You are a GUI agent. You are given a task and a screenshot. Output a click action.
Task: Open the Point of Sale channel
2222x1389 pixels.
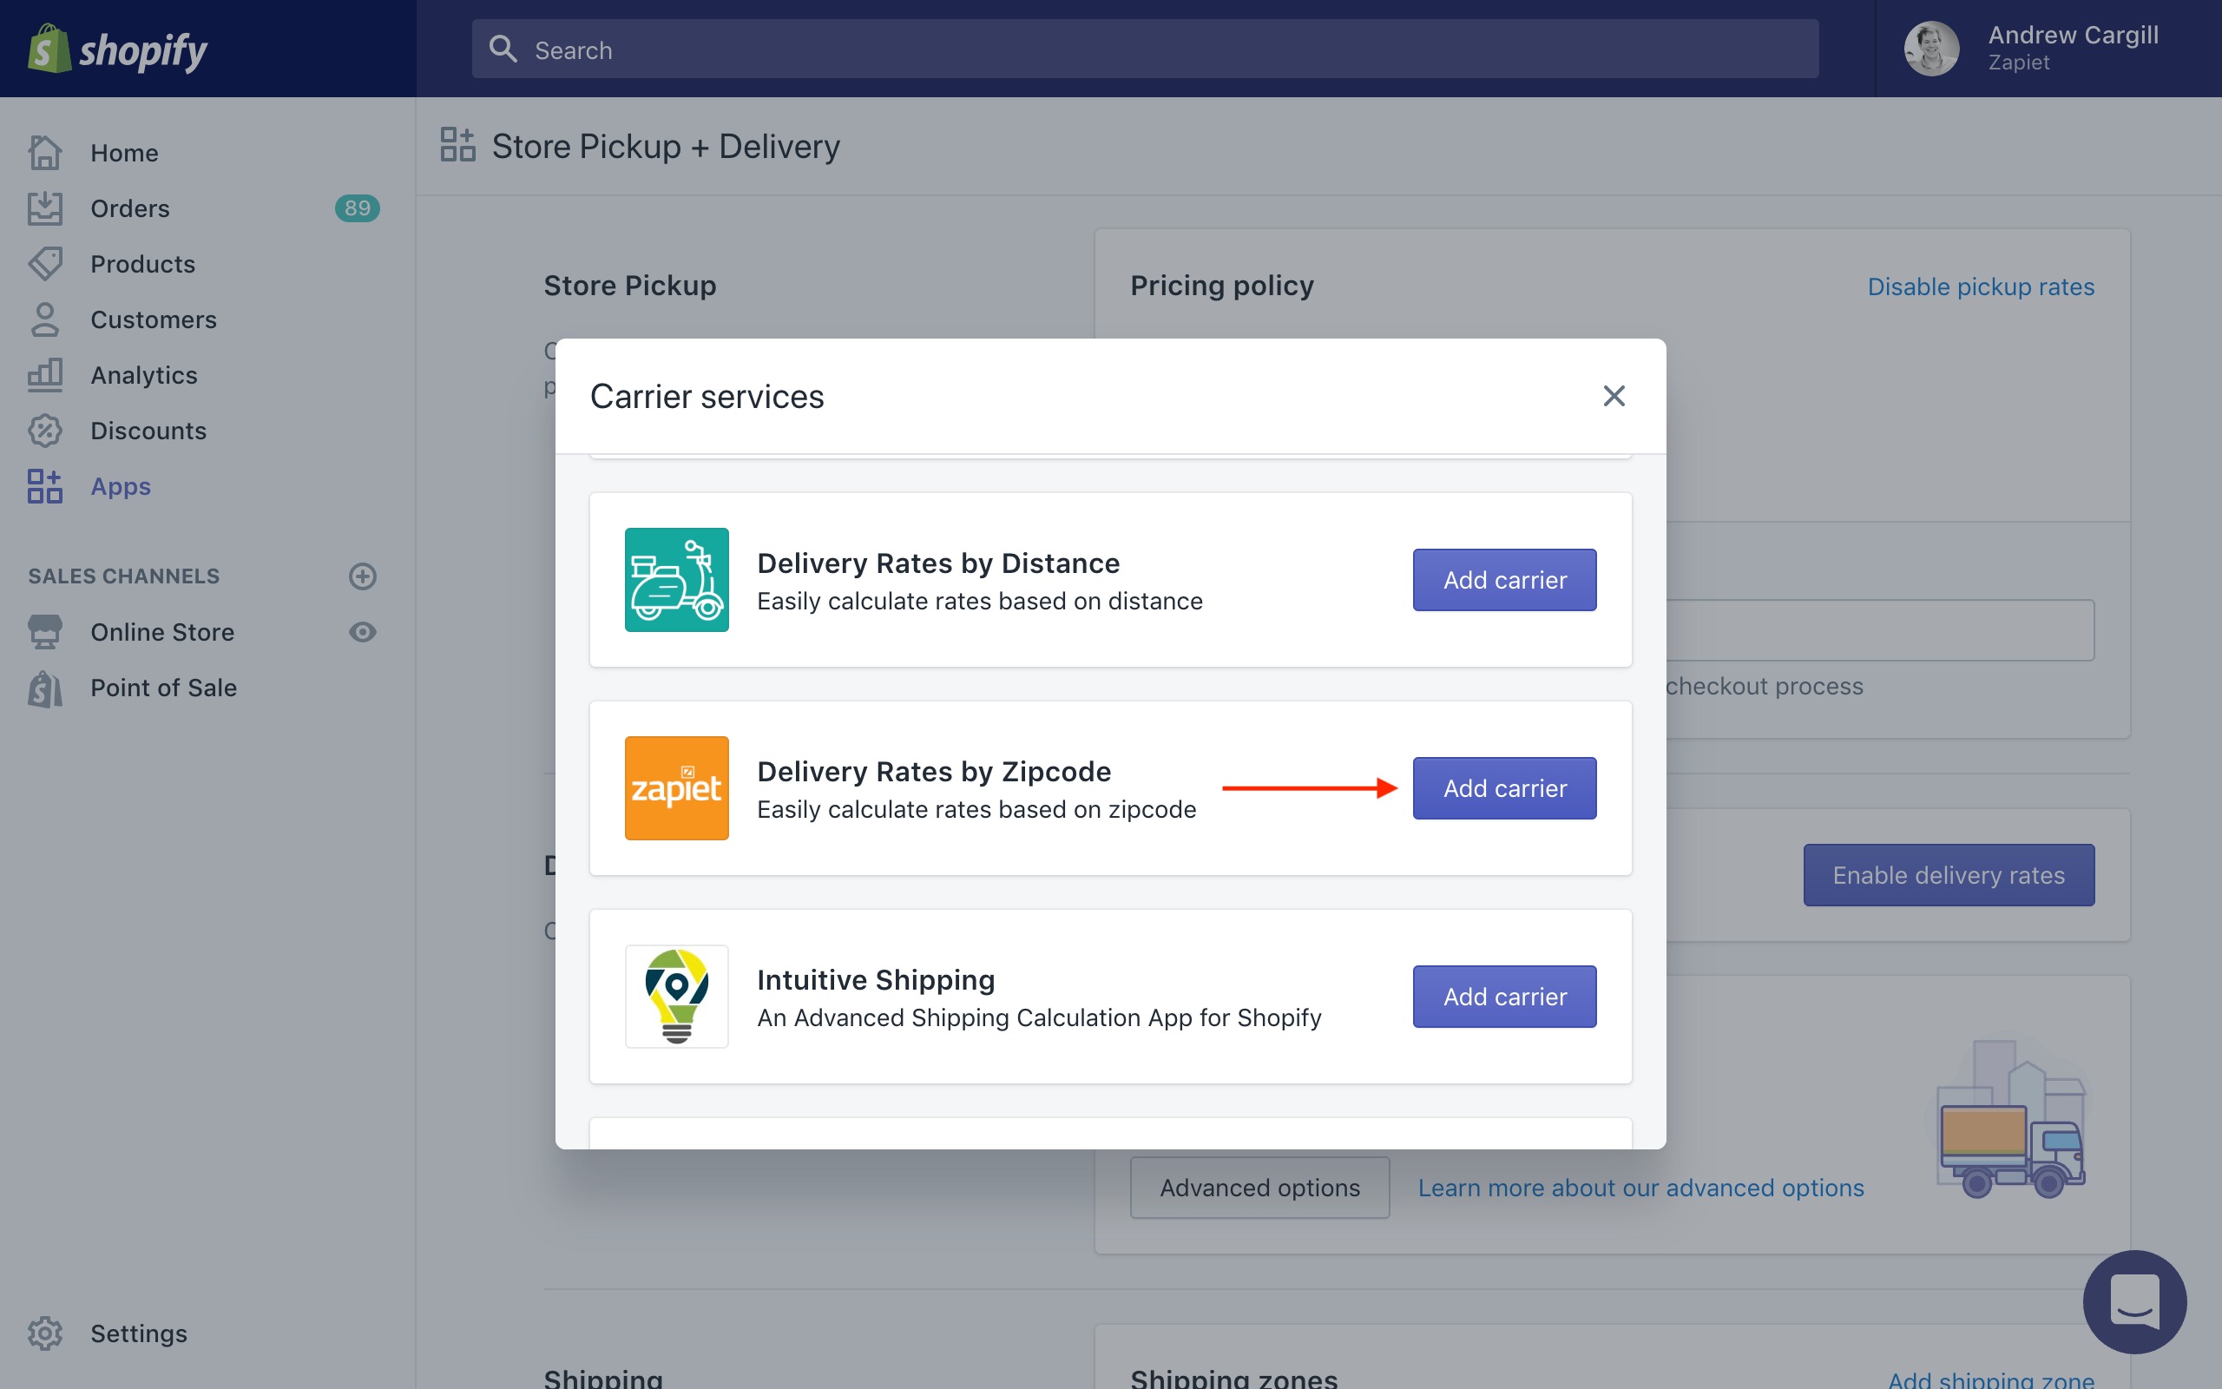point(163,688)
